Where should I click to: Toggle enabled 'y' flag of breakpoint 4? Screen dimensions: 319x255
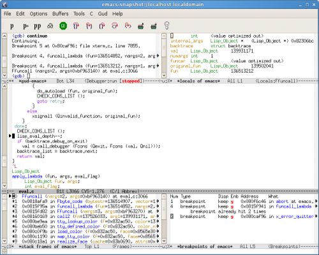(232, 207)
